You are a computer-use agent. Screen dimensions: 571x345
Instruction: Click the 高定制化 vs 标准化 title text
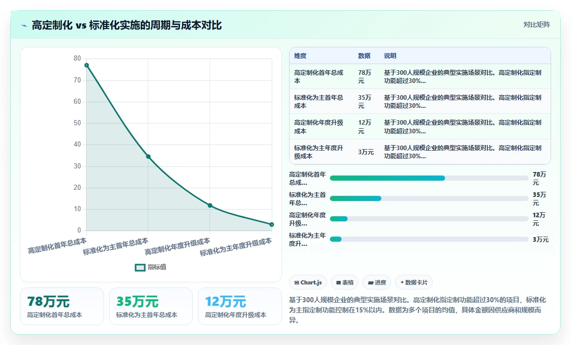tap(126, 25)
